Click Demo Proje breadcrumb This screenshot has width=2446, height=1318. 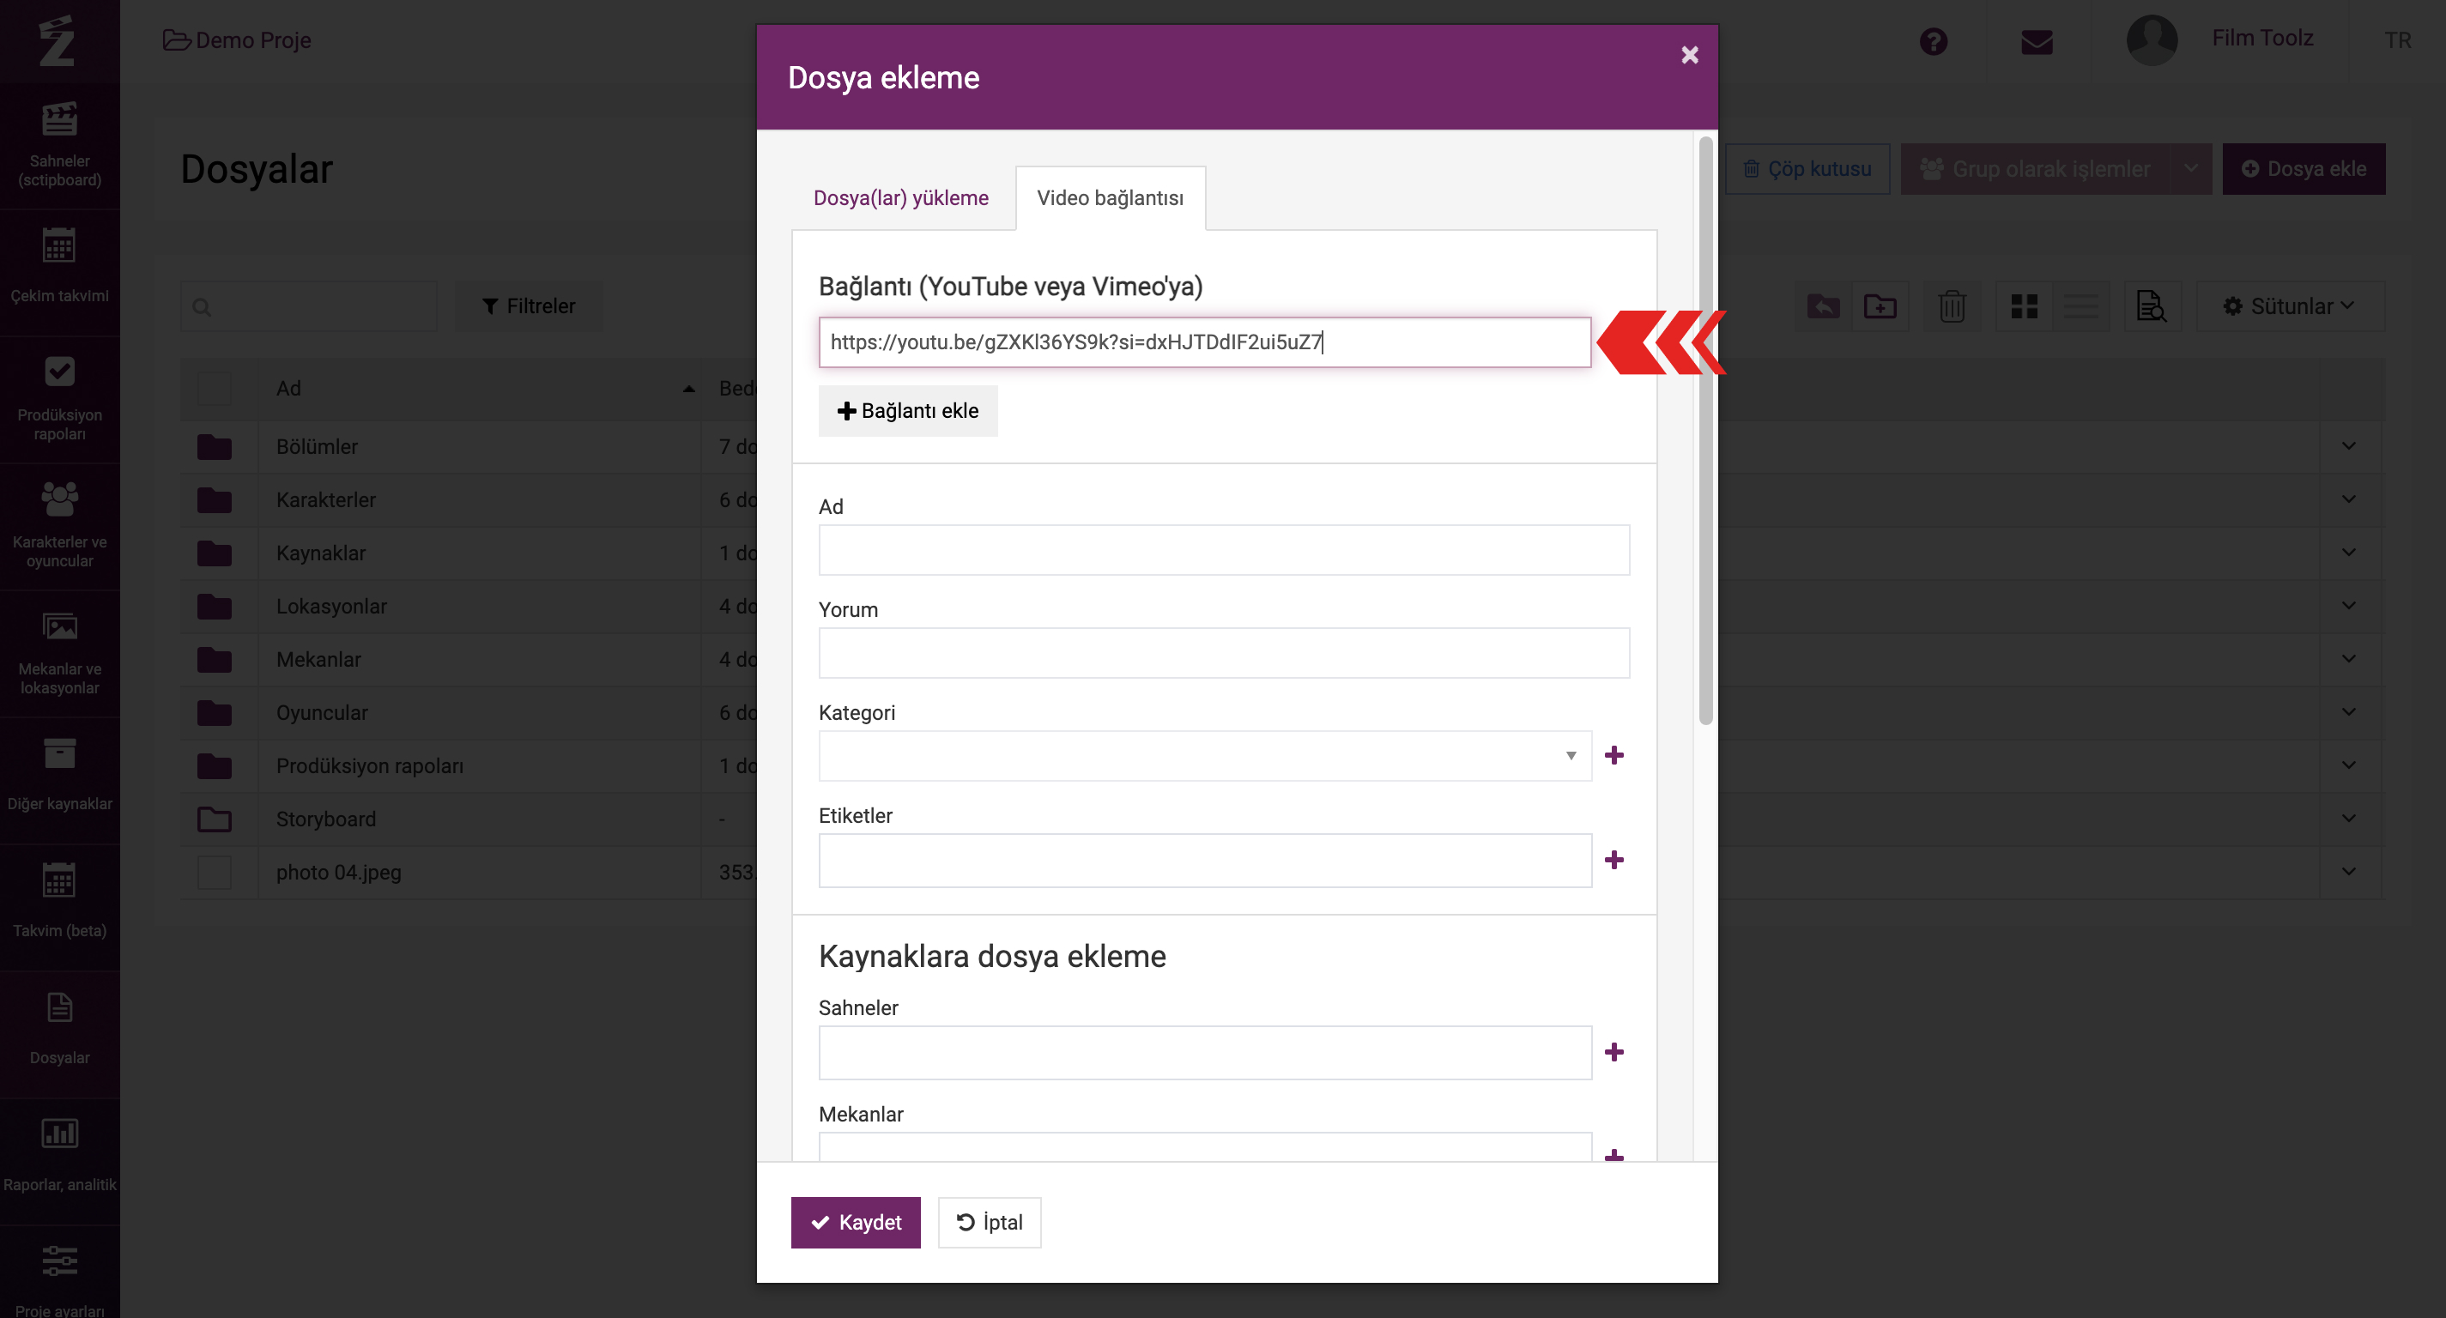(238, 39)
